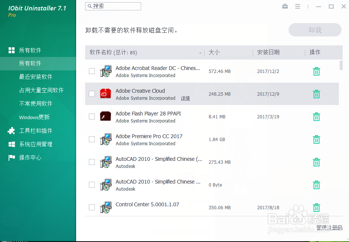Tick checkbox for AutoCAD 2010 sized 0 Byte
The image size is (349, 242).
pyautogui.click(x=92, y=185)
